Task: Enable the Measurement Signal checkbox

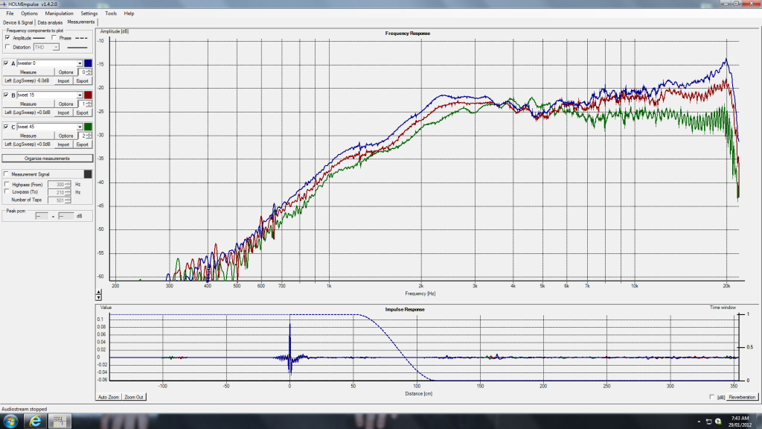Action: pyautogui.click(x=6, y=174)
